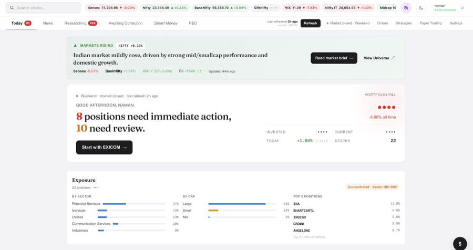Click Read market brief button
This screenshot has width=473, height=250.
[334, 58]
